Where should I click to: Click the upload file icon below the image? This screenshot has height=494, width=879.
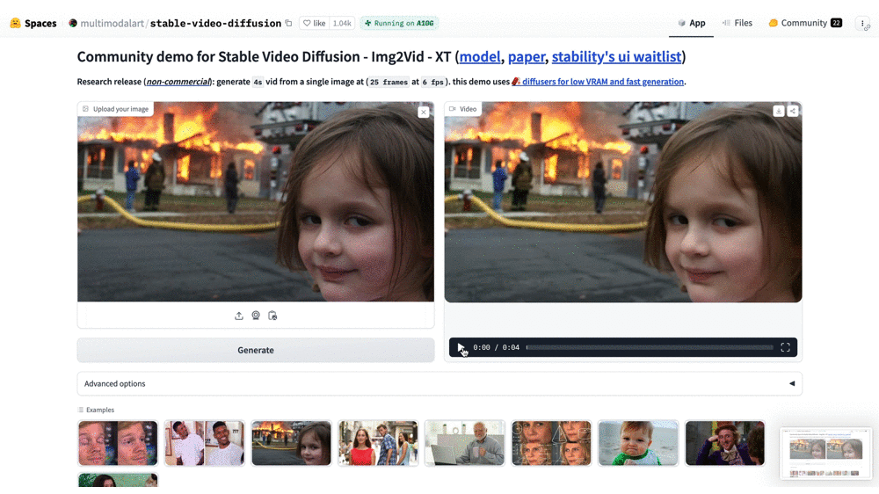239,316
